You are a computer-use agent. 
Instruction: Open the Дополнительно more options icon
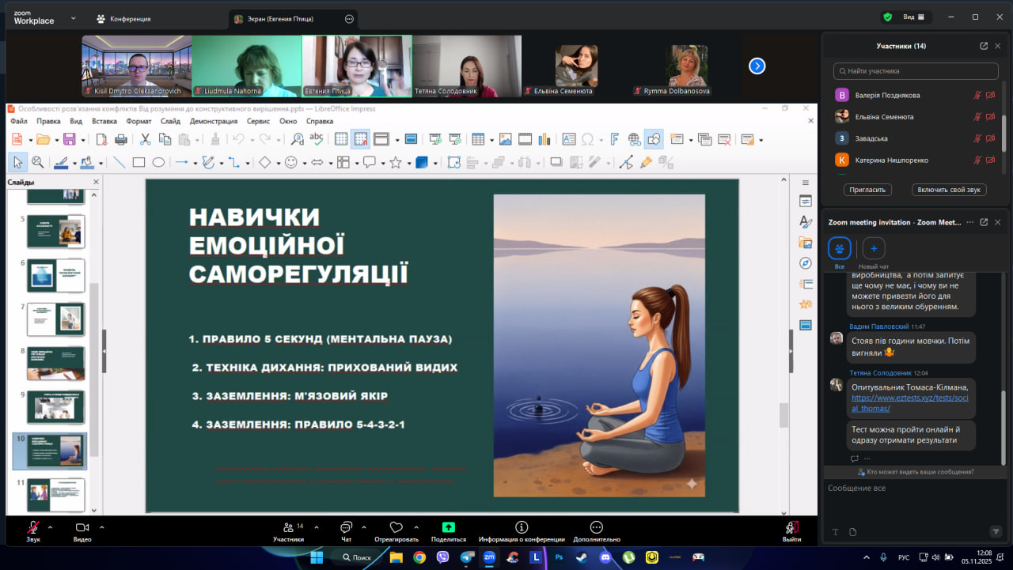click(x=597, y=528)
